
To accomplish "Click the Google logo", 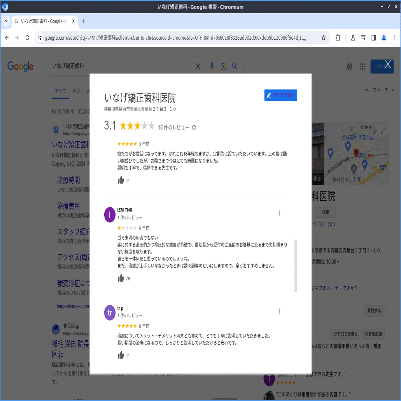I will (20, 66).
